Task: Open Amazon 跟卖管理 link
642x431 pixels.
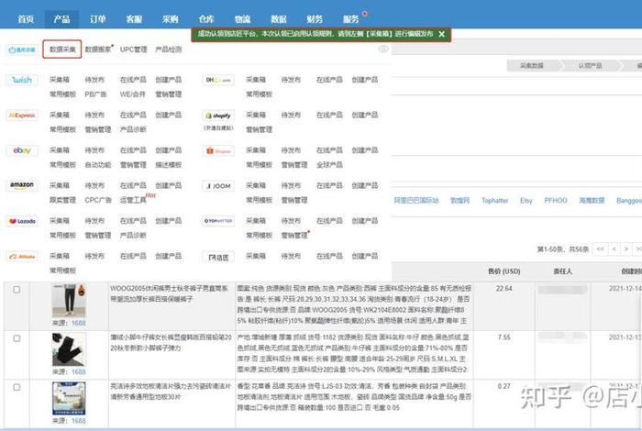Action: click(62, 200)
